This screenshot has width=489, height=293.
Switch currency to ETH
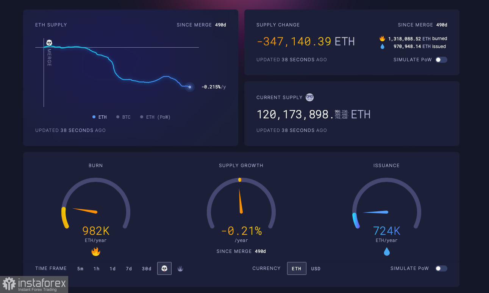coord(297,268)
